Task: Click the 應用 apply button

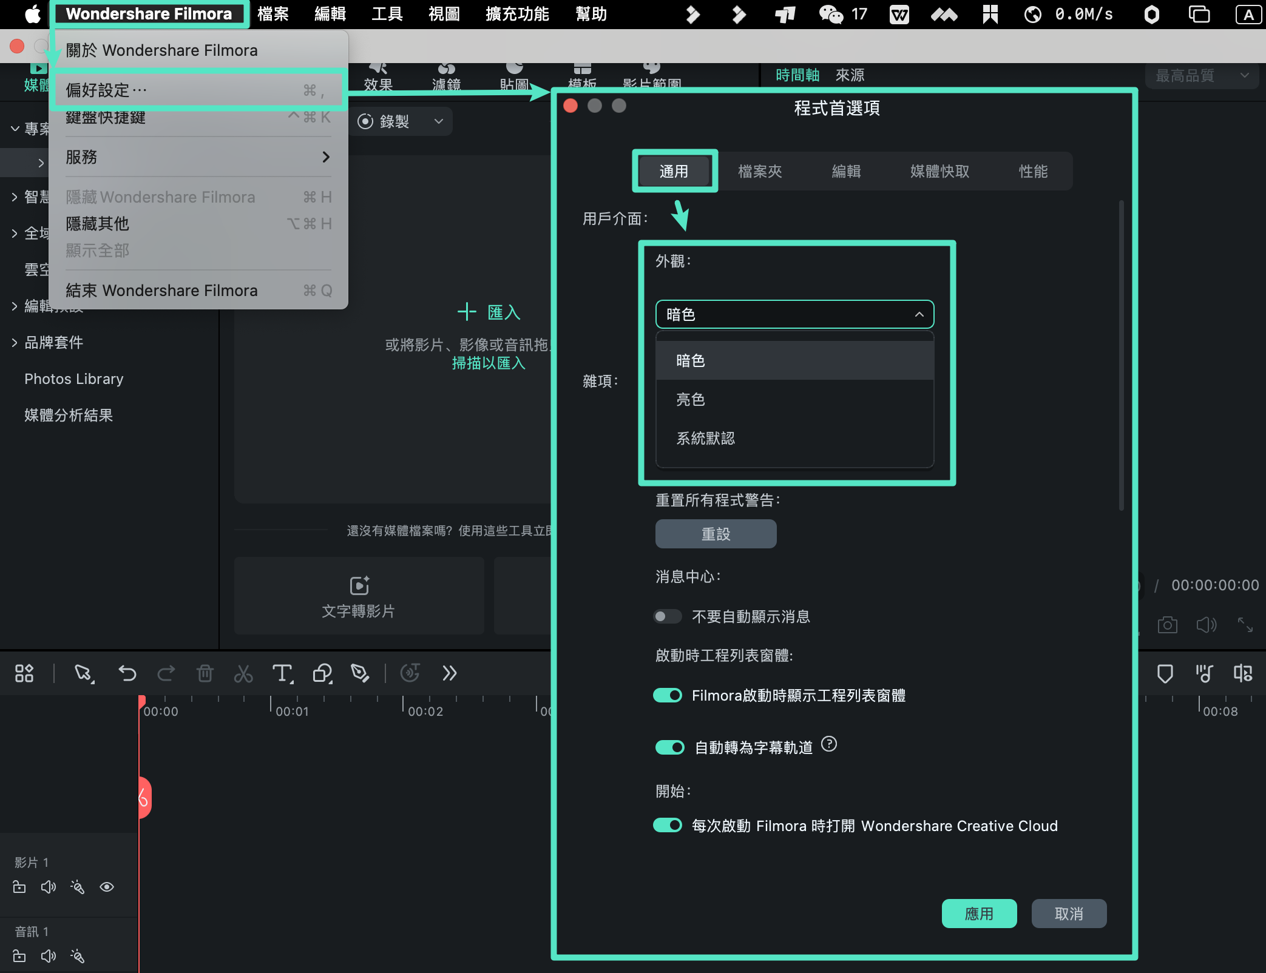Action: (x=979, y=914)
